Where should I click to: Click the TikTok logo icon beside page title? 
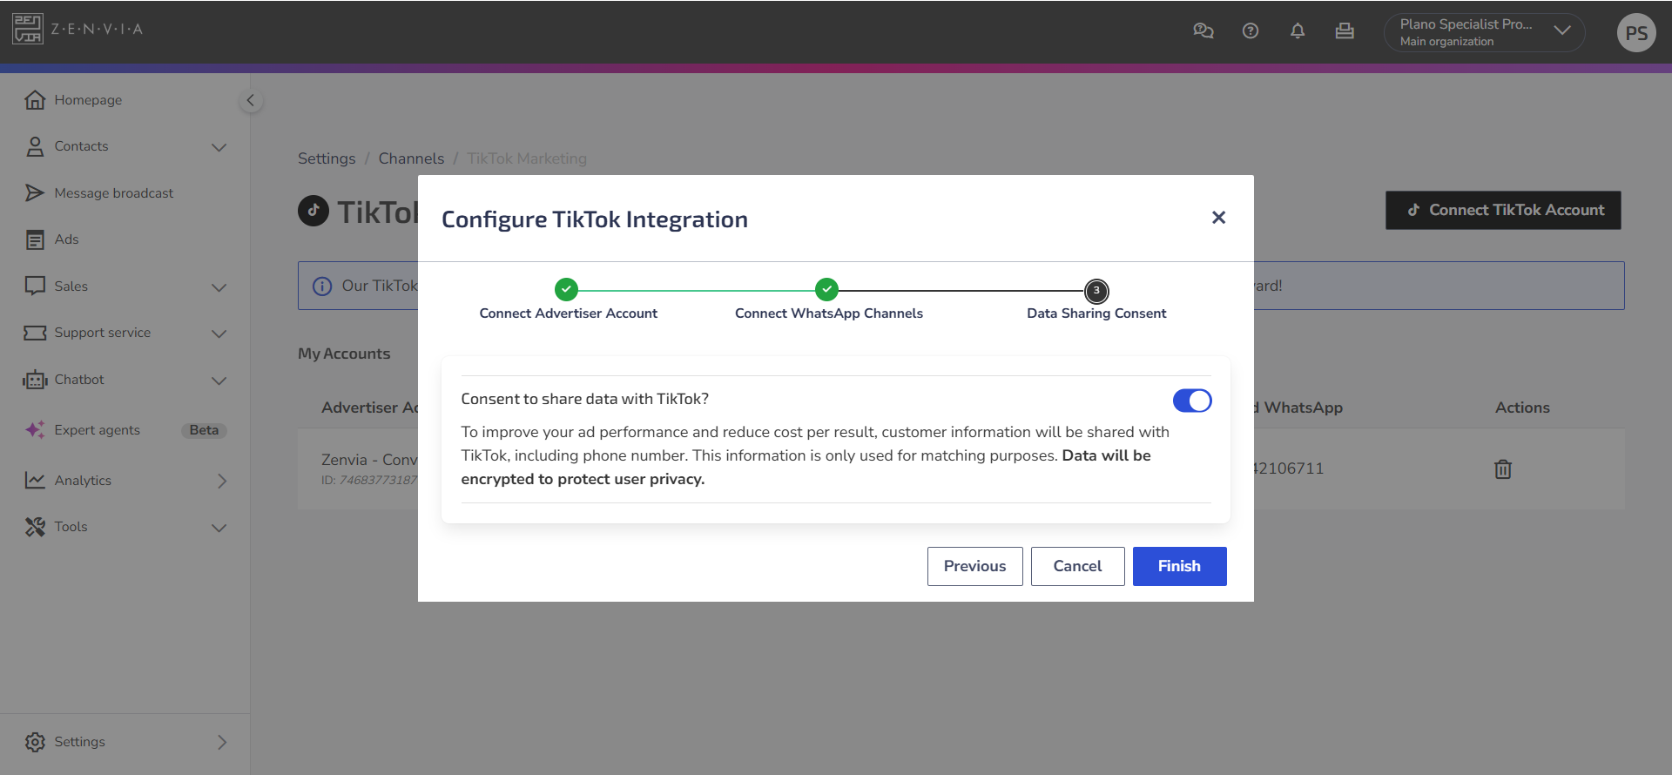[313, 211]
